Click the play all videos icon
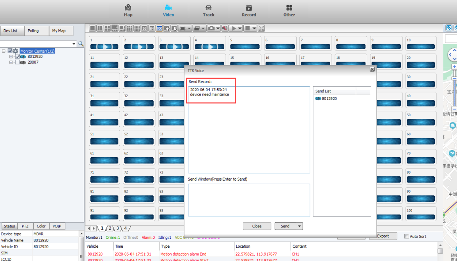Image resolution: width=457 pixels, height=261 pixels. (234, 28)
